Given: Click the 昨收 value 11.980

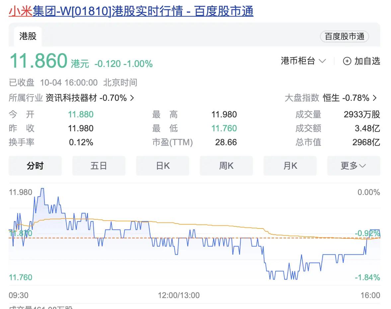Looking at the screenshot, I should pos(81,129).
